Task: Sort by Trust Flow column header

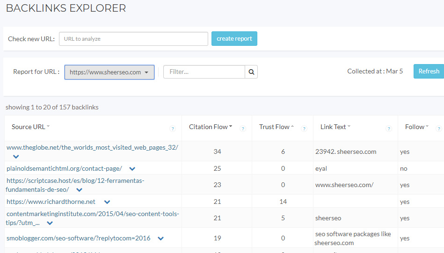Action: (277, 127)
